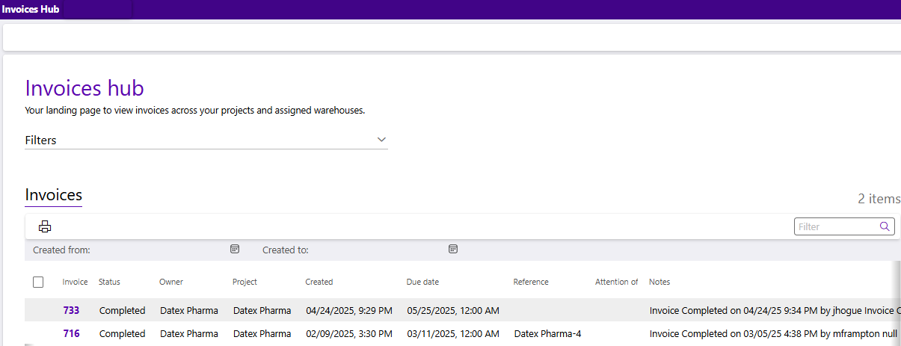Image resolution: width=901 pixels, height=346 pixels.
Task: Sort by the Due date column header
Action: tap(422, 282)
